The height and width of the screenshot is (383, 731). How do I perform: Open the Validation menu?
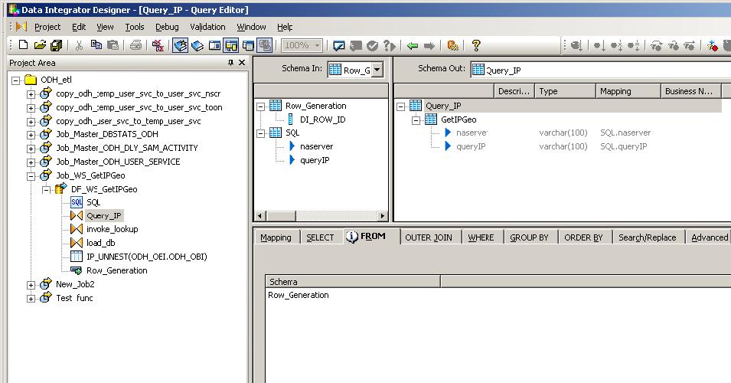click(207, 27)
